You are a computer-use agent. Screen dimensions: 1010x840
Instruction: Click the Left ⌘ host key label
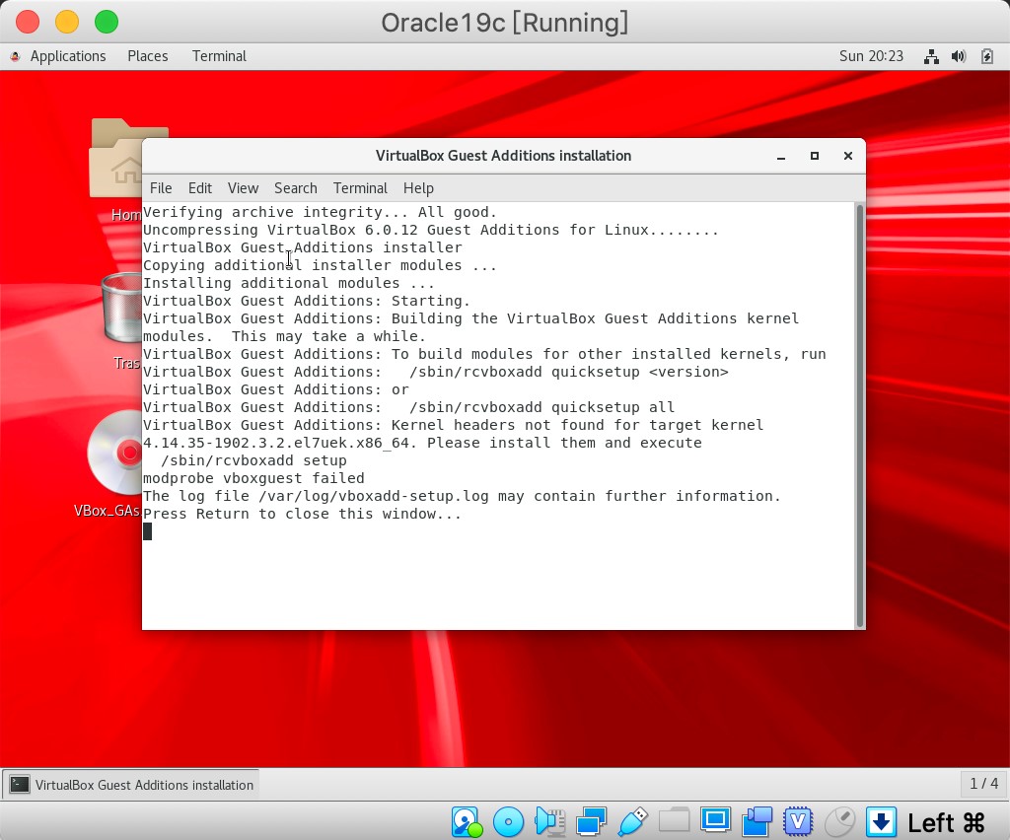coord(946,822)
